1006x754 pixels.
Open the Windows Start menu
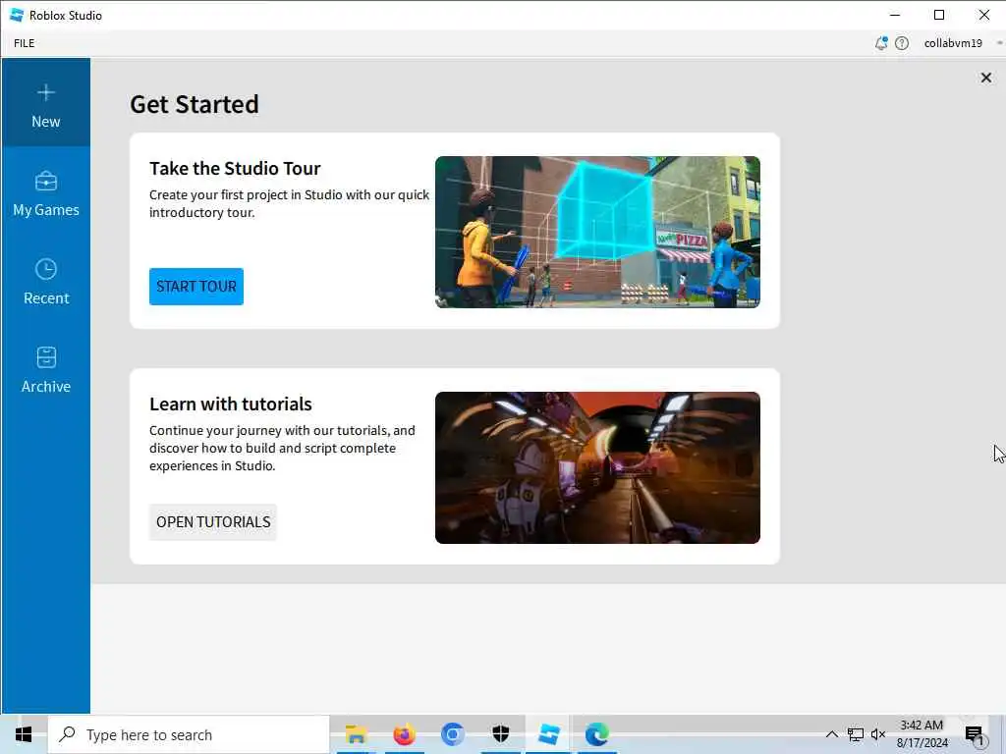(x=24, y=734)
